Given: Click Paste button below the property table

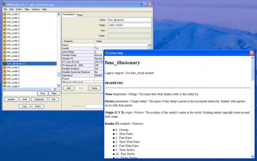Looking at the screenshot, I should tap(94, 88).
